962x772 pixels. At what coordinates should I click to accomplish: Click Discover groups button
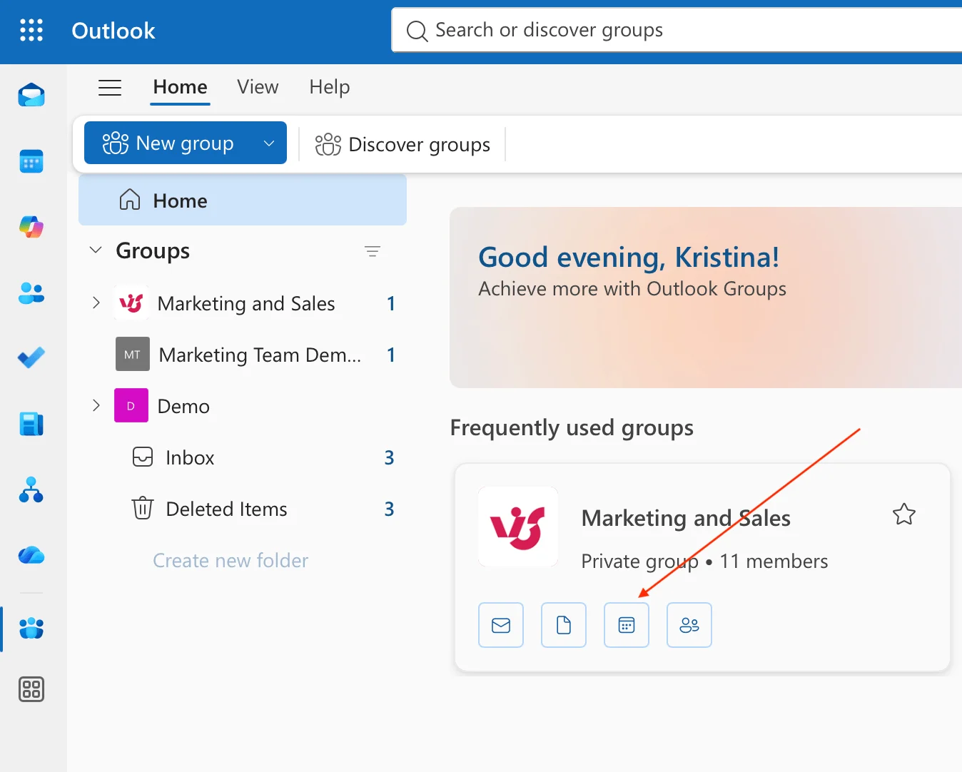tap(403, 144)
